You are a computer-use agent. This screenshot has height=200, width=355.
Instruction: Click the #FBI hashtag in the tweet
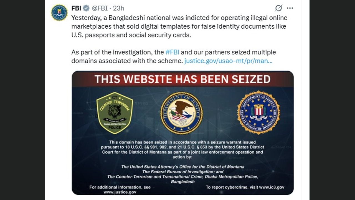pos(172,52)
